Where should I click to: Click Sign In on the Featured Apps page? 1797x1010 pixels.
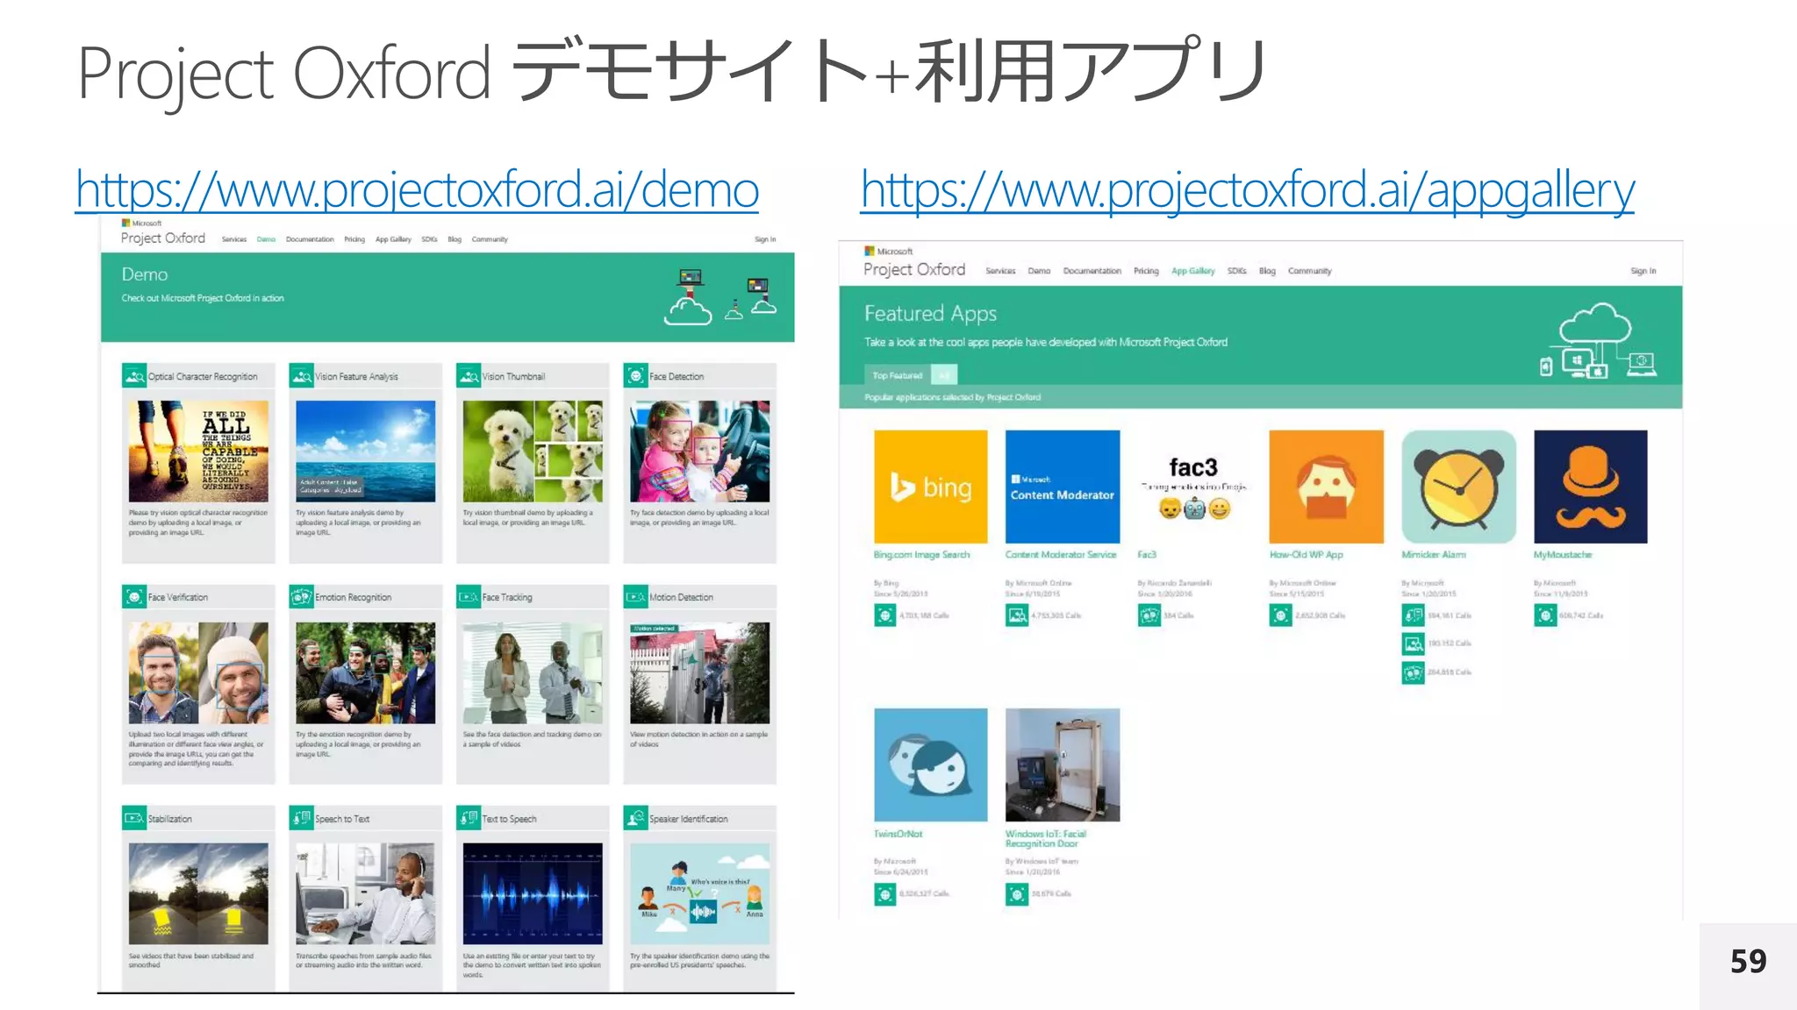(x=1643, y=271)
